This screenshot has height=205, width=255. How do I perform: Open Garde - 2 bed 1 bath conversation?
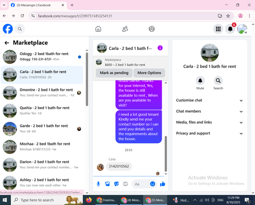click(42, 129)
